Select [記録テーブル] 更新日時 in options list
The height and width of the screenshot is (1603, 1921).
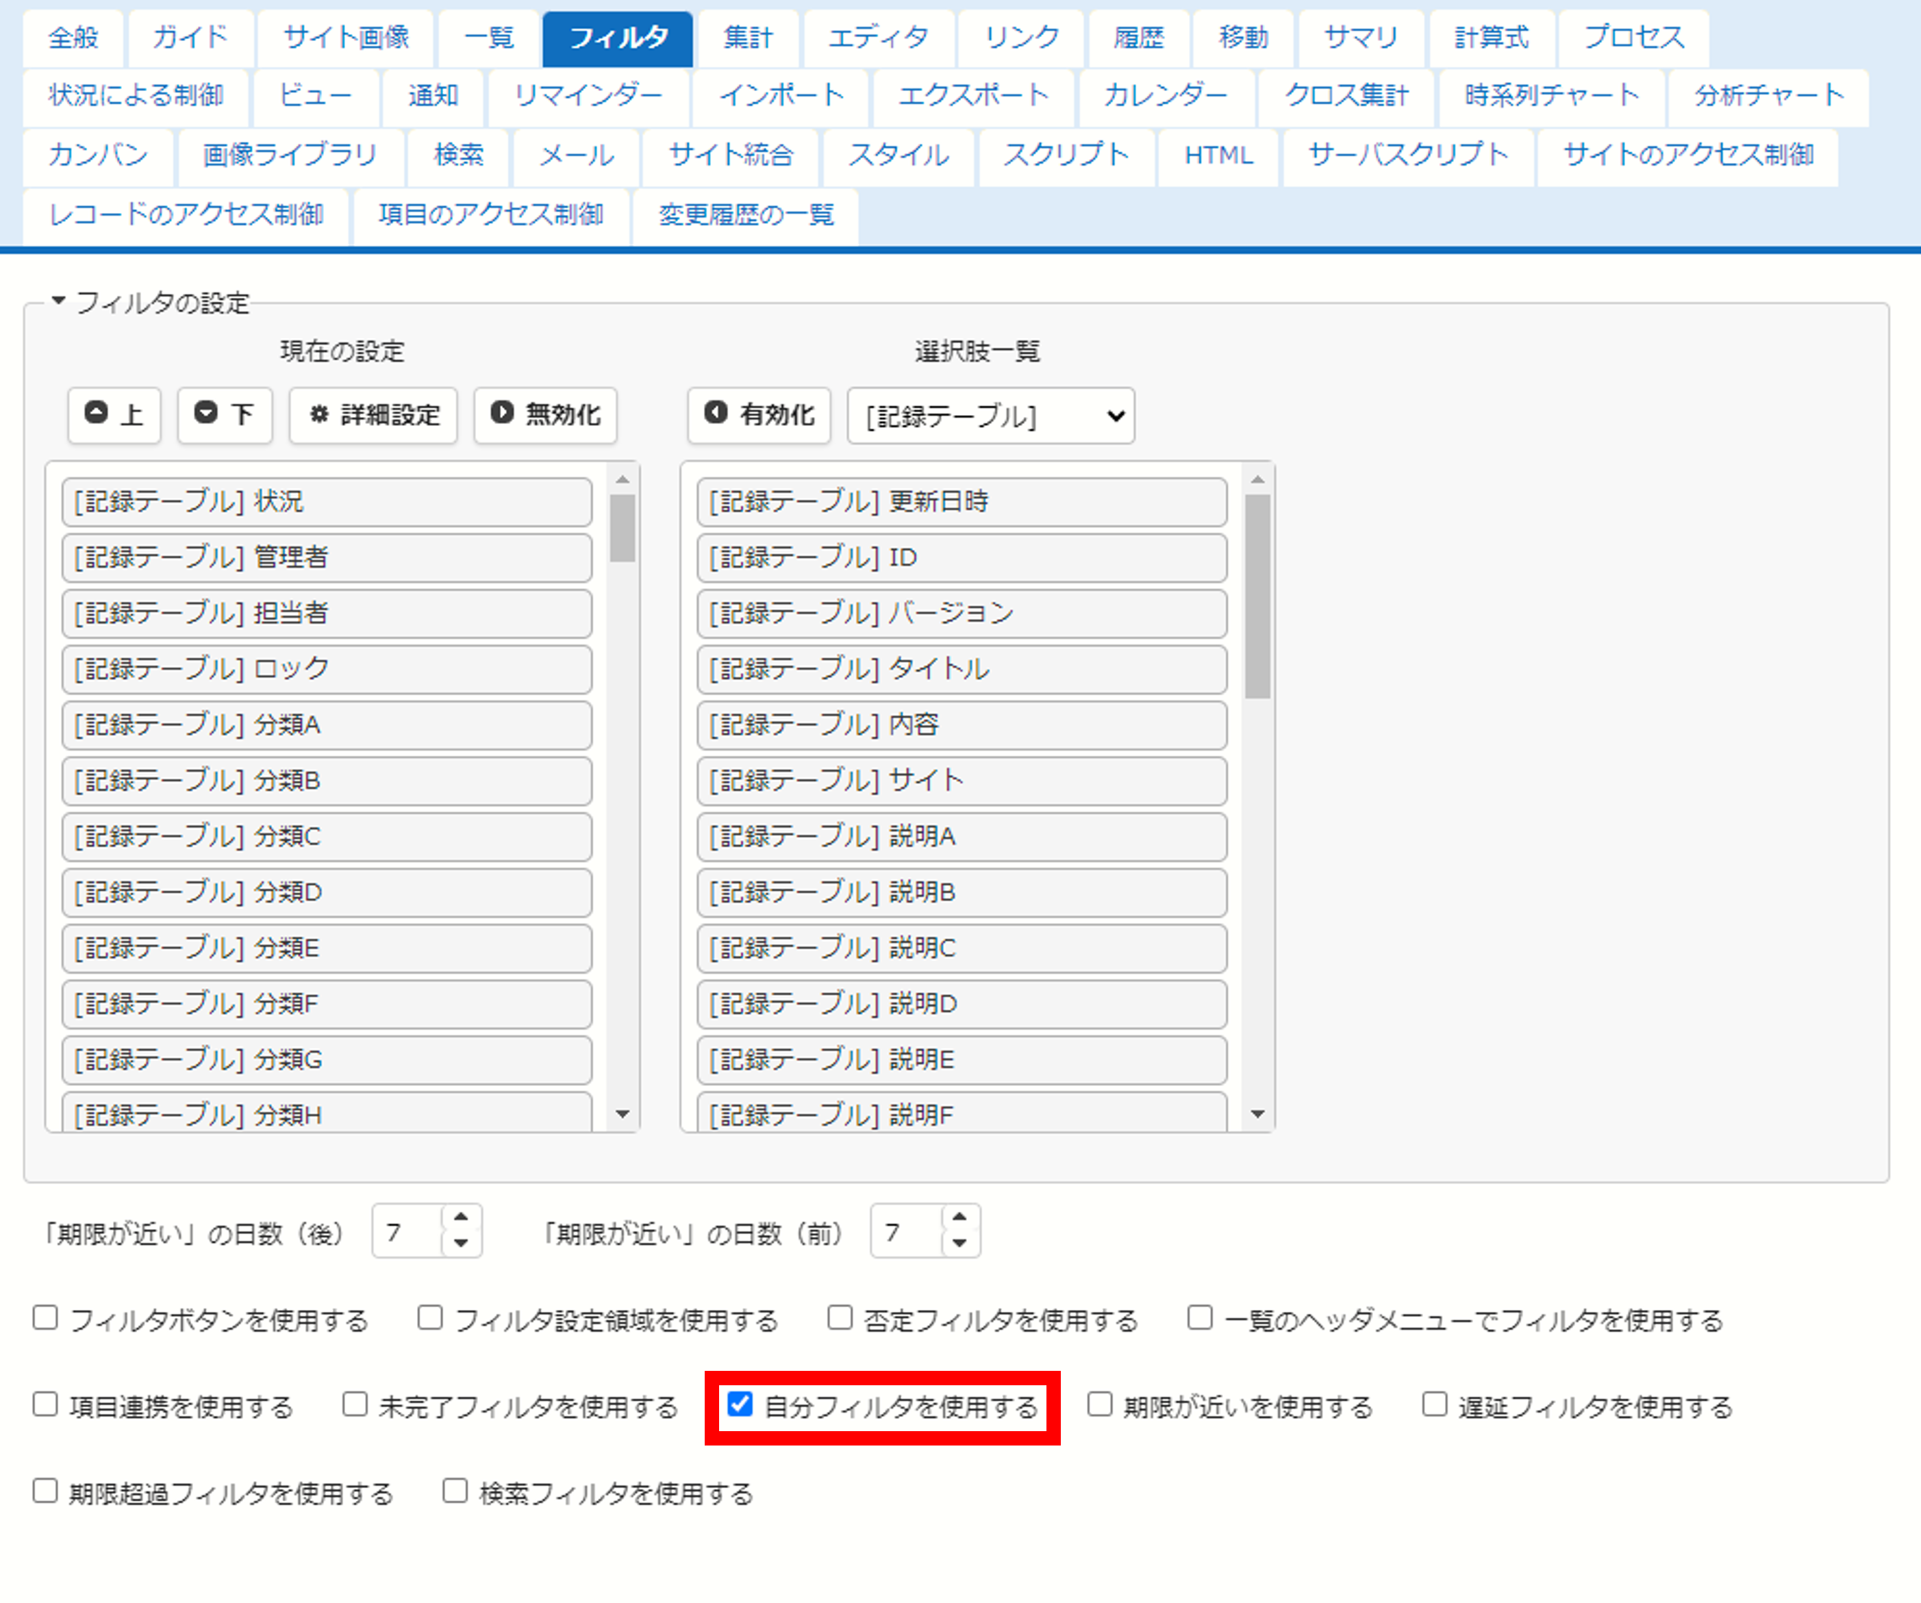tap(962, 502)
